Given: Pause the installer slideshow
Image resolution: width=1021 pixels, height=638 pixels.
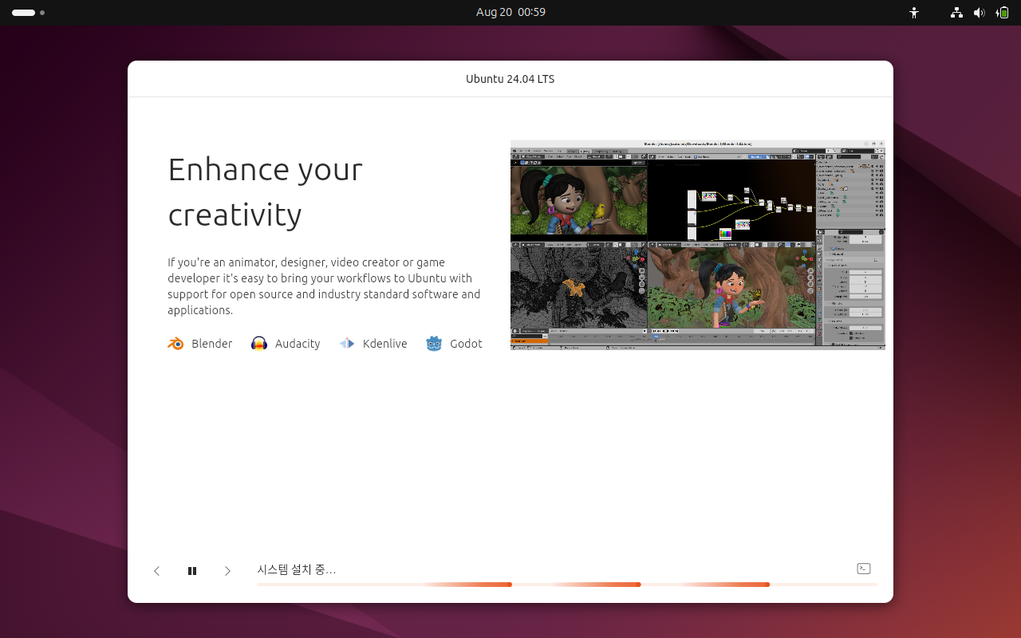Looking at the screenshot, I should 192,571.
